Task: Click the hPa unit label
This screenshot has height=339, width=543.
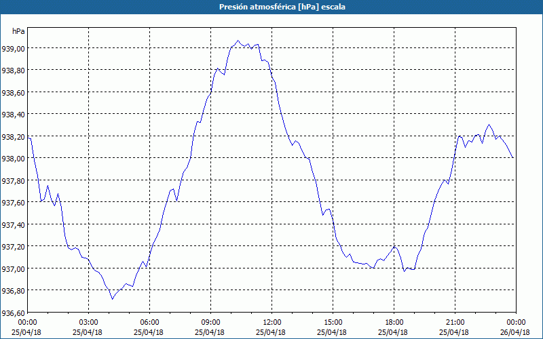Action: click(x=18, y=31)
